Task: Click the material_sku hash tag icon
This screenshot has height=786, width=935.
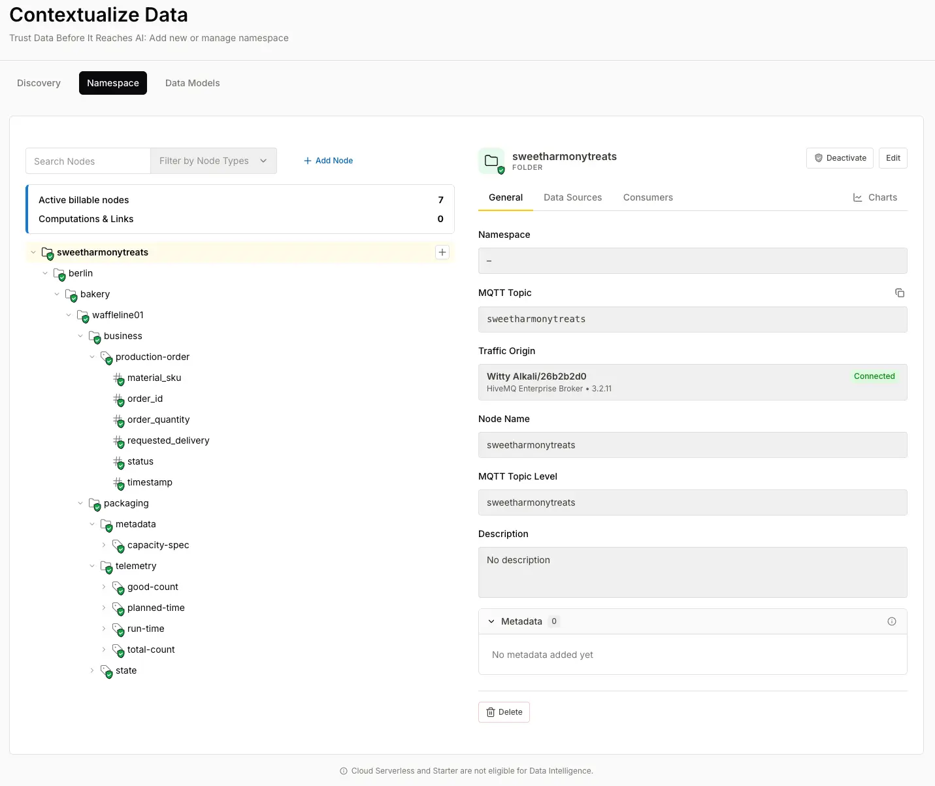Action: coord(118,378)
